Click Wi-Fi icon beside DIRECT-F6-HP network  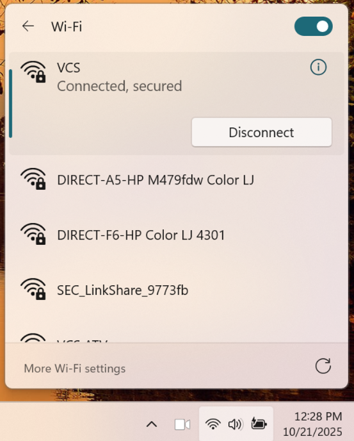33,234
